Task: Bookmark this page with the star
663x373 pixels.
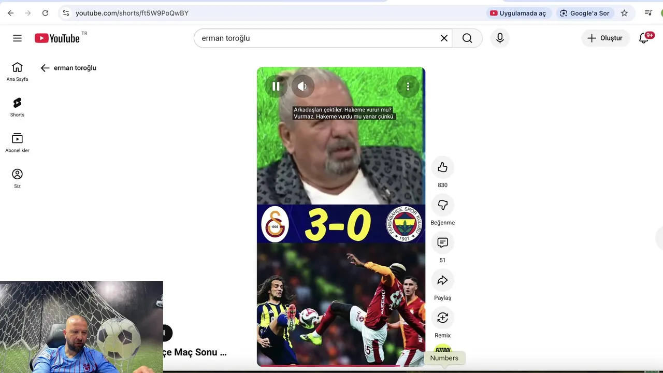Action: (624, 13)
